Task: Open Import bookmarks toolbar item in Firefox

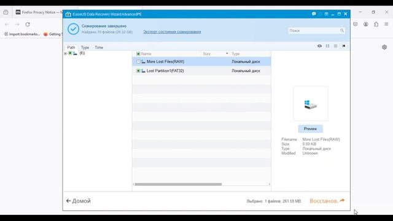Action: click(22, 34)
